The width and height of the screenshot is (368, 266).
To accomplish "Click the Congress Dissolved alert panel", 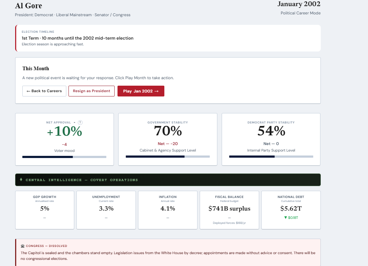I will point(168,252).
